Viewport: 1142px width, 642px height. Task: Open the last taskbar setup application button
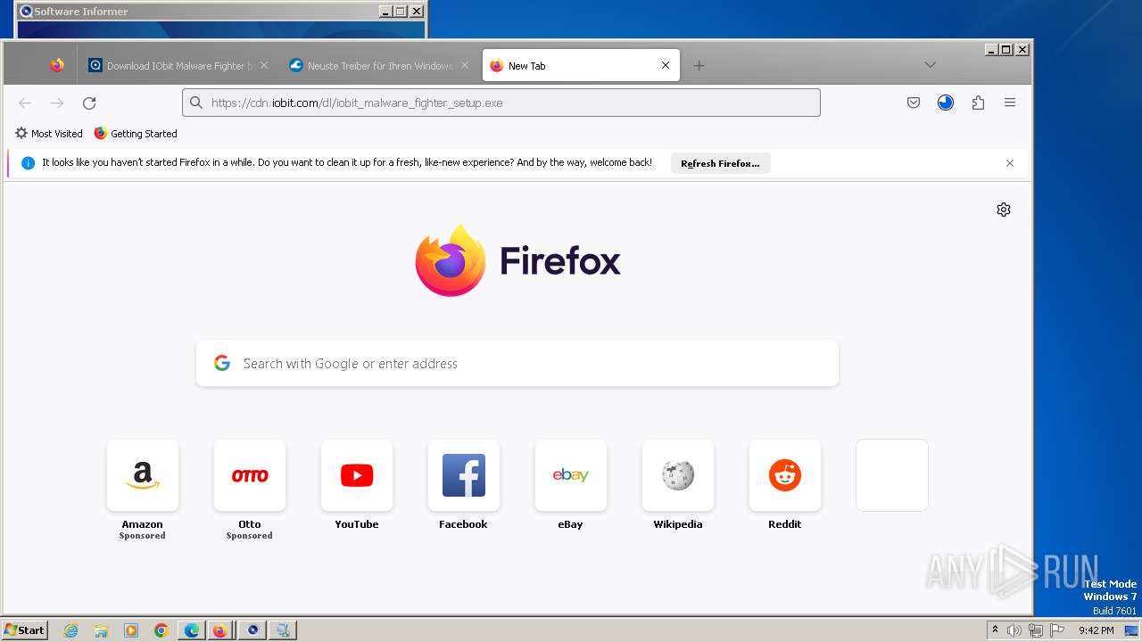[x=283, y=630]
